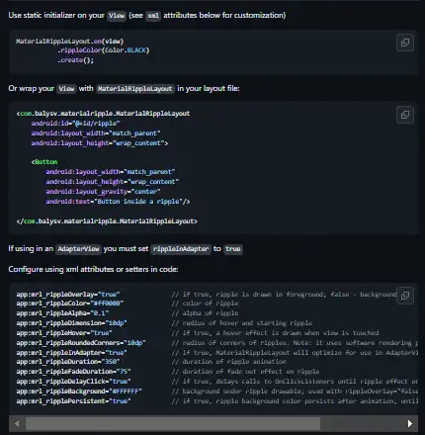Click the inline code 'AdapterView'
This screenshot has height=435, width=425.
coord(78,249)
